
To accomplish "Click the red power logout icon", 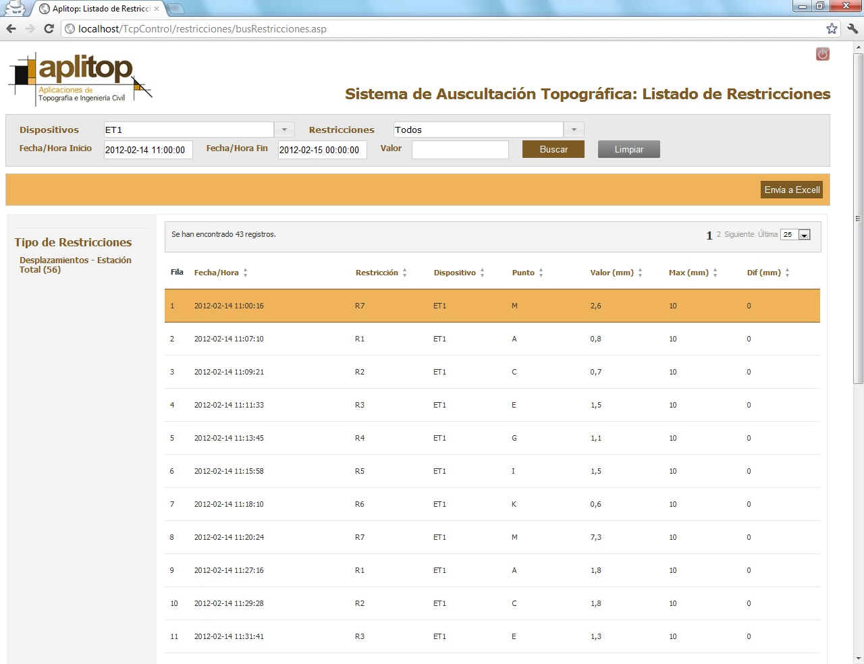I will pyautogui.click(x=822, y=54).
